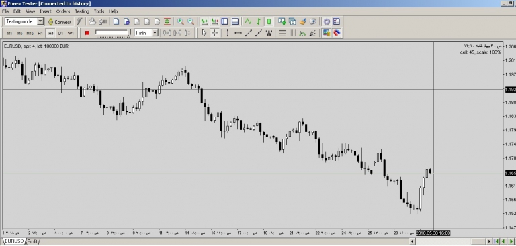The image size is (516, 246).
Task: Select the vertical line drawing tool
Action: pos(227,33)
